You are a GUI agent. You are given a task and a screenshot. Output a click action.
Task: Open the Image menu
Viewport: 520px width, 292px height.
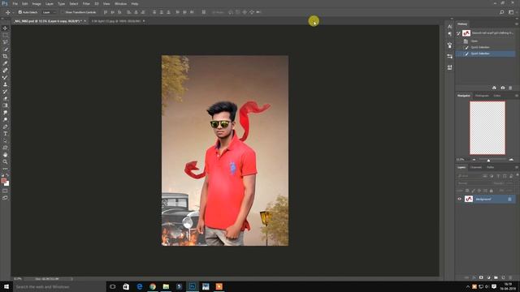point(37,3)
